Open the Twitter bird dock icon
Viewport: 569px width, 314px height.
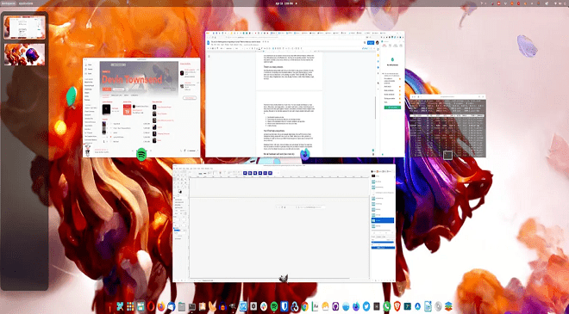click(366, 306)
